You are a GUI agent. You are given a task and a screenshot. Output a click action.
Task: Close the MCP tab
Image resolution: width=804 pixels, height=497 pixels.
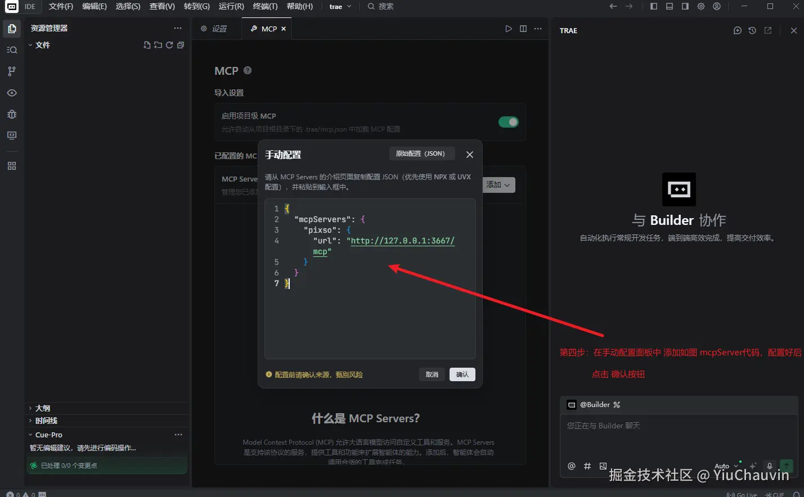[284, 29]
